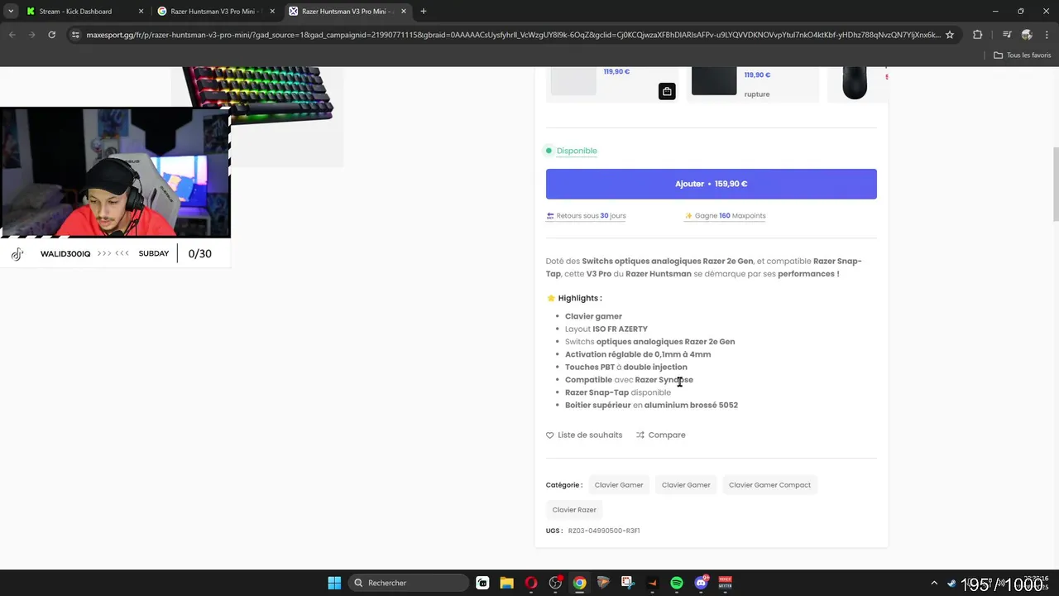The width and height of the screenshot is (1059, 596).
Task: Open Opera GX from the taskbar
Action: coord(531,583)
